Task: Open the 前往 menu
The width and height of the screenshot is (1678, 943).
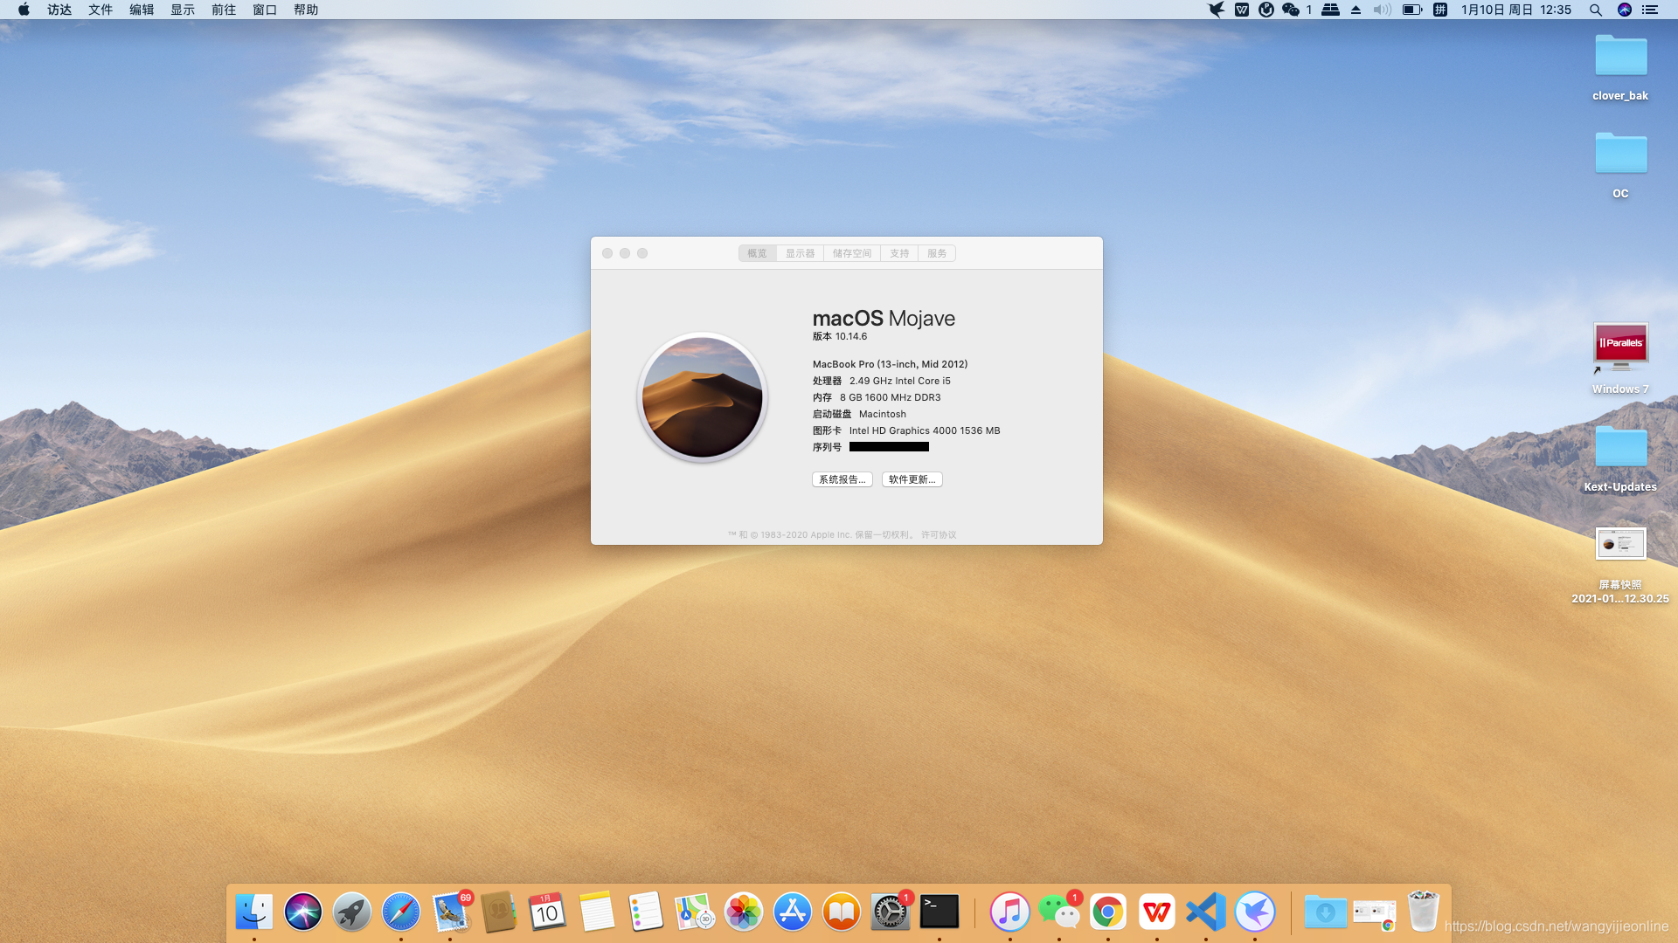Action: coord(224,10)
